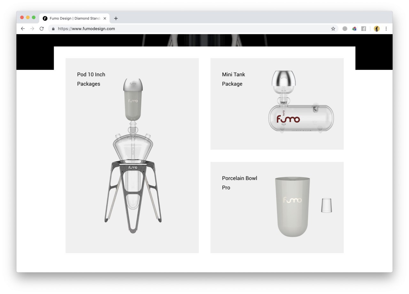Click the padlock site security icon
The image size is (409, 294).
53,29
